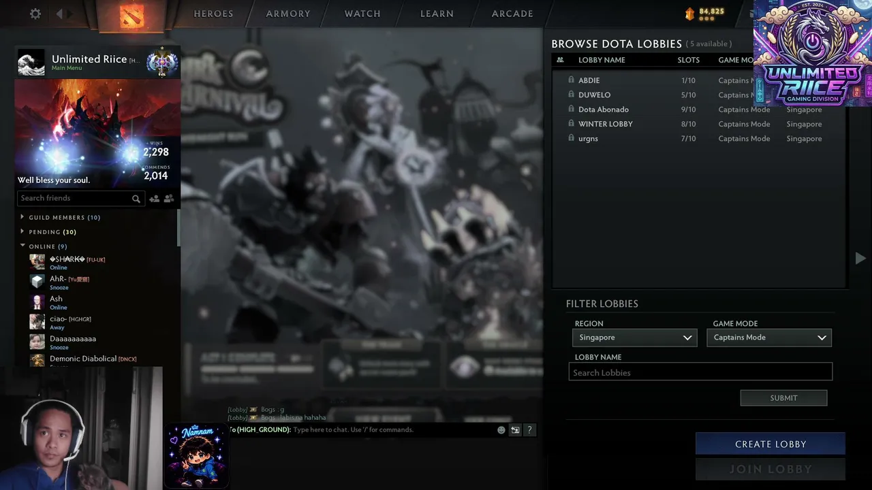872x490 pixels.
Task: Open the friends group icon beside add friend
Action: [x=169, y=199]
